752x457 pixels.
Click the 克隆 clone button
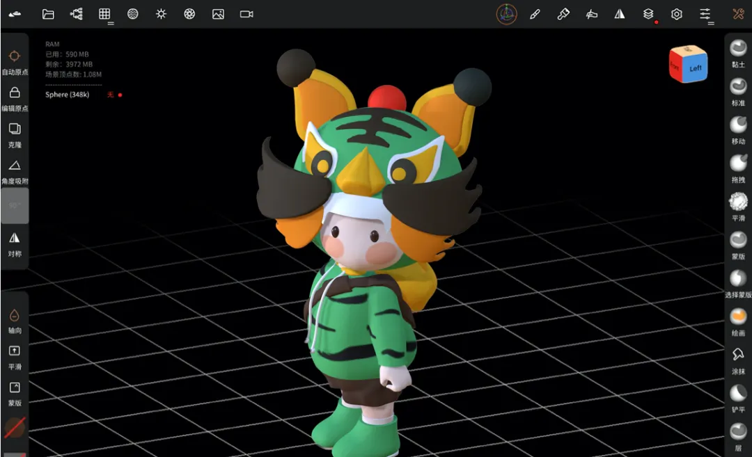(x=15, y=135)
